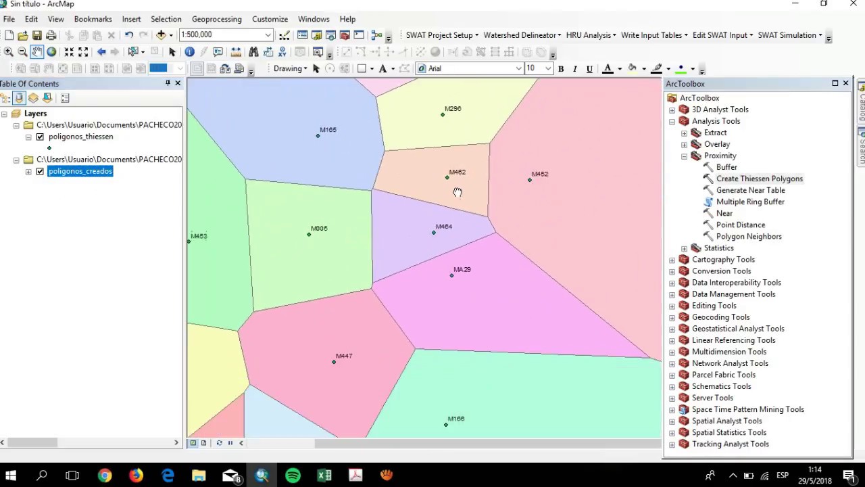Viewport: 865px width, 487px height.
Task: Expand the Spatial Analyst Tools toolbox
Action: pyautogui.click(x=672, y=421)
